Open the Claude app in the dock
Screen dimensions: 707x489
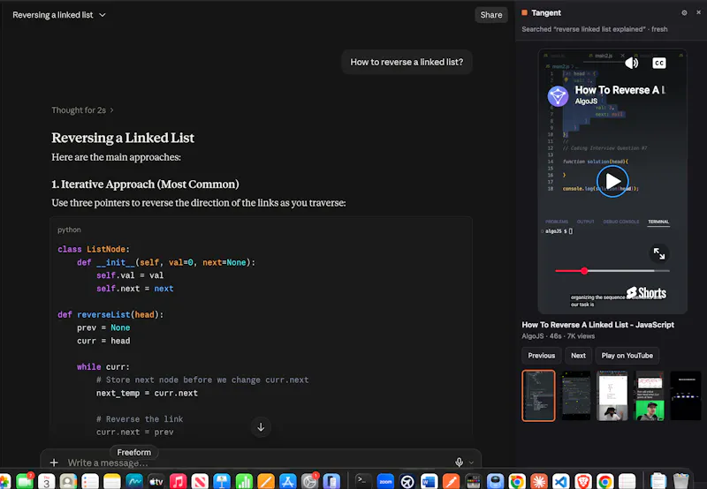(x=539, y=481)
